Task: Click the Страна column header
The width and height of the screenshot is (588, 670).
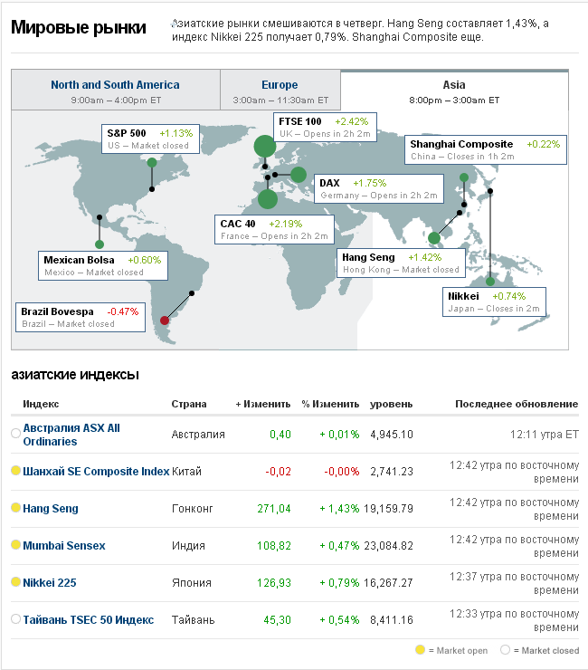Action: pos(189,404)
